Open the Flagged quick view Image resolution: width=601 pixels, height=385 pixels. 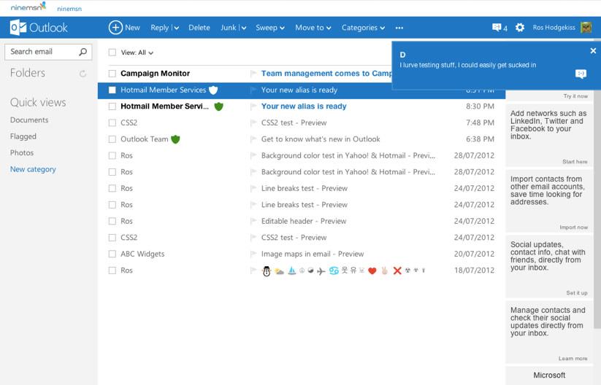point(23,136)
